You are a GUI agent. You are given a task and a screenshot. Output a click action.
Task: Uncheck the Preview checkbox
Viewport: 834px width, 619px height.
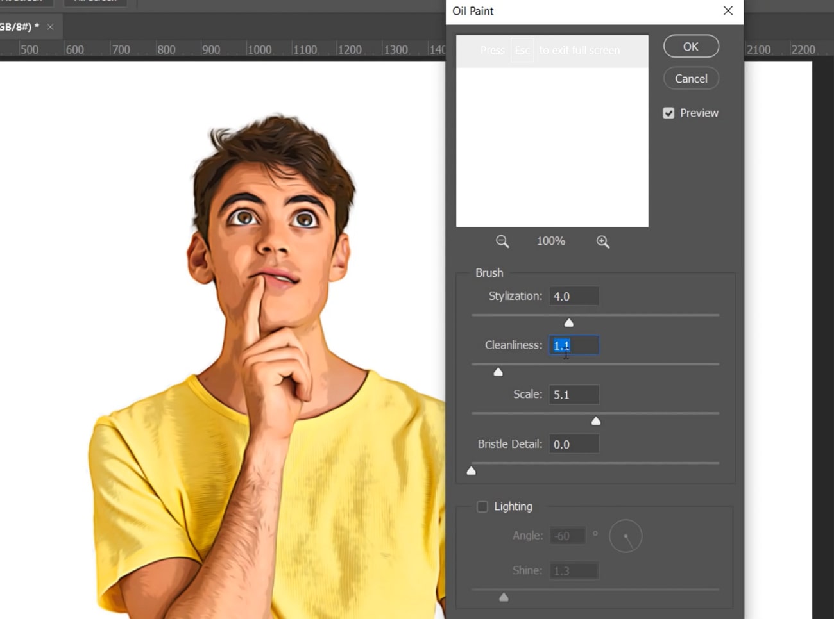(x=668, y=113)
